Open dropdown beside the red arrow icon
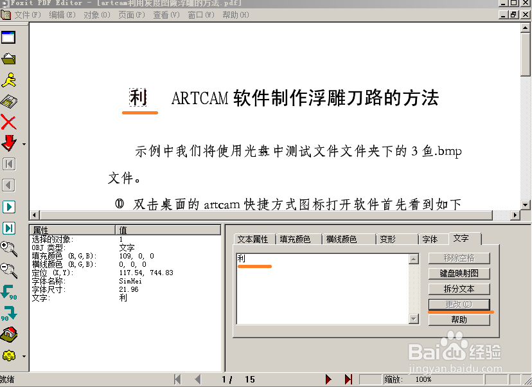The height and width of the screenshot is (387, 532). point(24,144)
